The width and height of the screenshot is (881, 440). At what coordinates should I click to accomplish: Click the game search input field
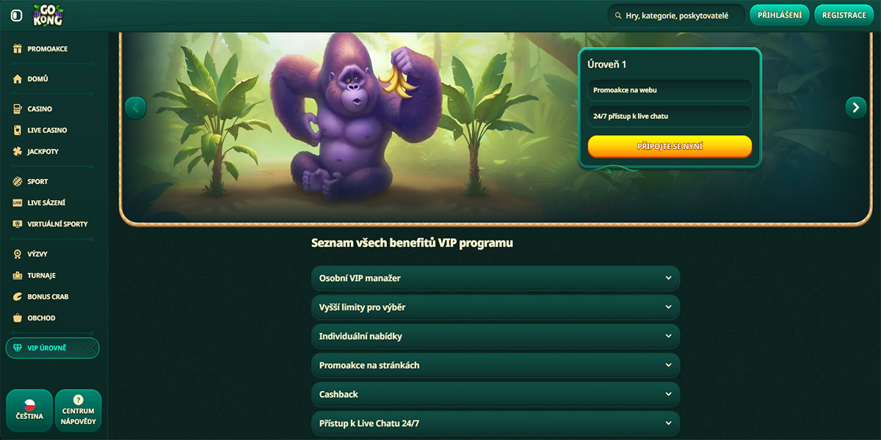tap(676, 15)
